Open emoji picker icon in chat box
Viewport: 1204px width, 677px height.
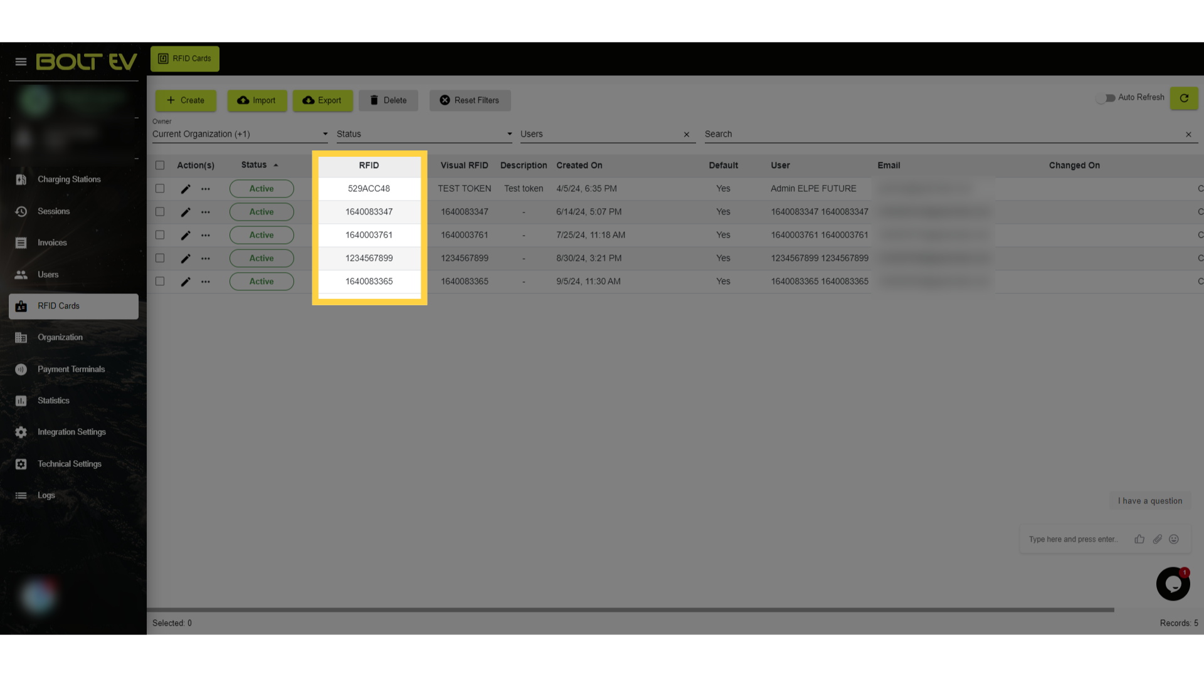[x=1174, y=539]
